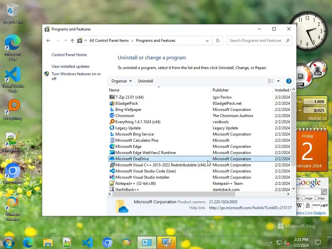Select the Chromium desktop shortcut

(13, 173)
